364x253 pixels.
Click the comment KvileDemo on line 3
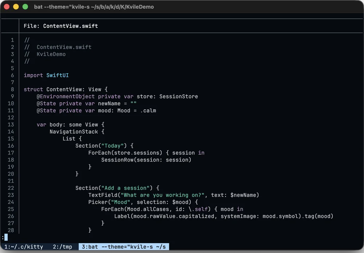51,54
